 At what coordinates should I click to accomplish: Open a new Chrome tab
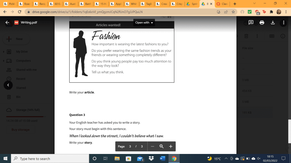(234, 4)
